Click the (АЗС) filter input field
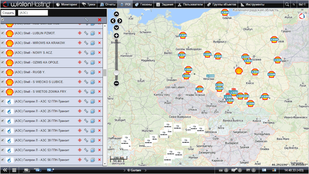The height and width of the screenshot is (174, 309). 33,13
